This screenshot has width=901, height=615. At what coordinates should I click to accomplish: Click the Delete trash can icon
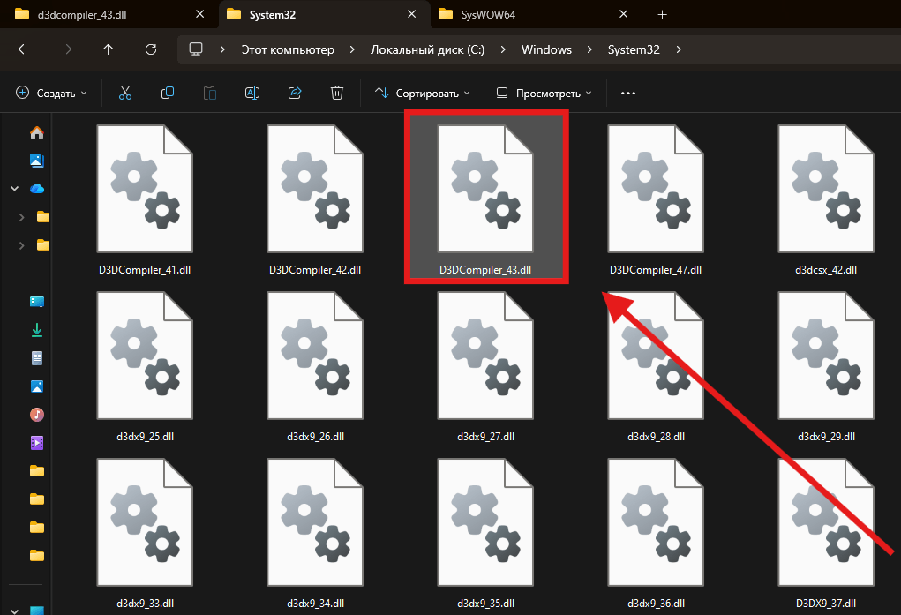[336, 93]
